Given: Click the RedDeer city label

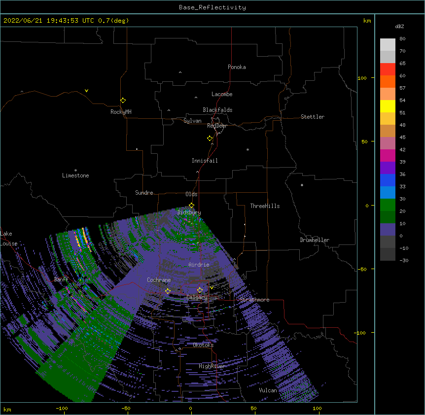Looking at the screenshot, I should [217, 126].
